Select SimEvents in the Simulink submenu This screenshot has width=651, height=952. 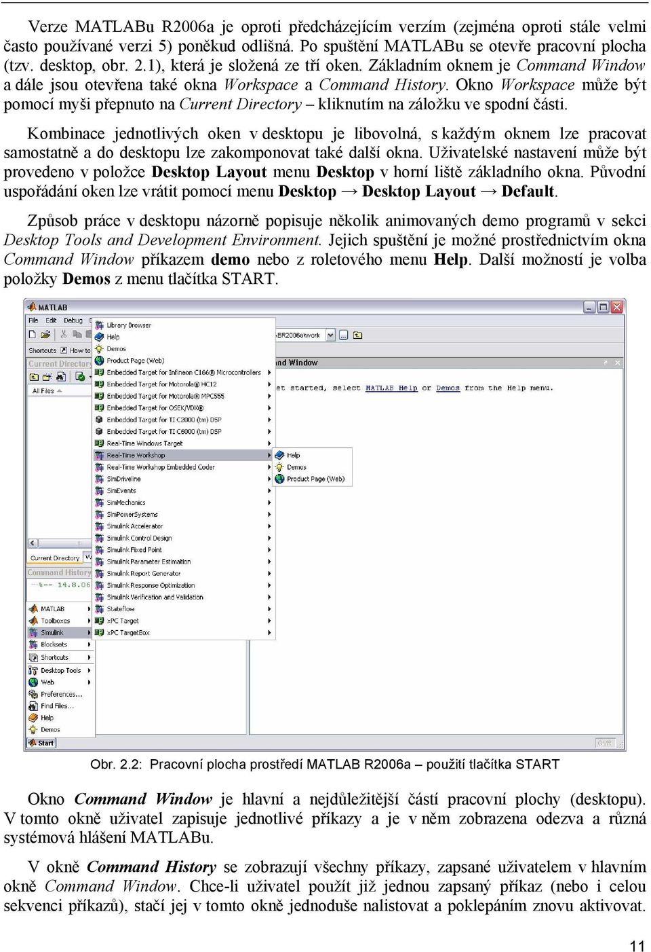pos(184,491)
